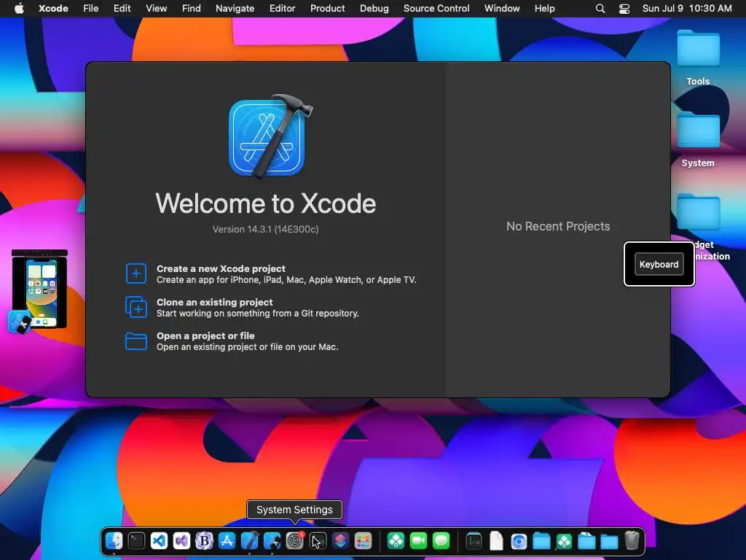
Task: Click the date and time in menu bar
Action: pyautogui.click(x=687, y=8)
